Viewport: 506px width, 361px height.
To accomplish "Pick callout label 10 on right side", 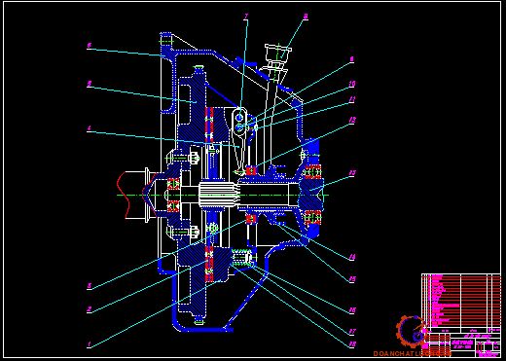I will 352,84.
